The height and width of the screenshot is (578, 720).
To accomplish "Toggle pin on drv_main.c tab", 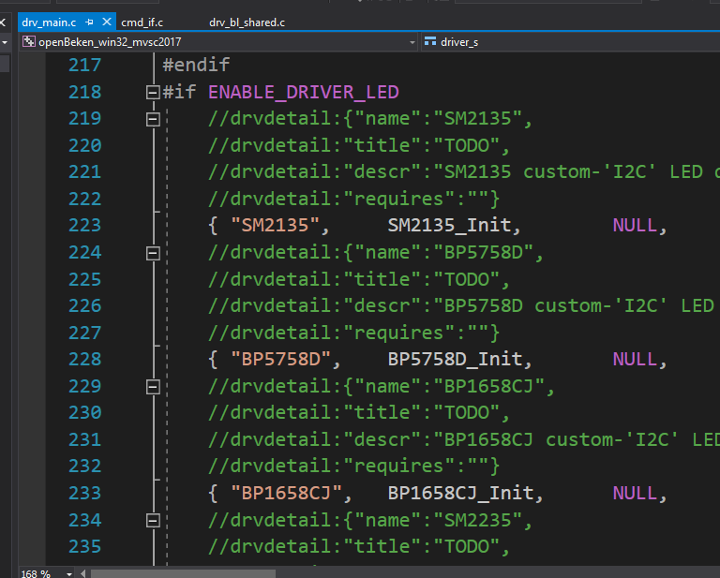I will tap(90, 22).
